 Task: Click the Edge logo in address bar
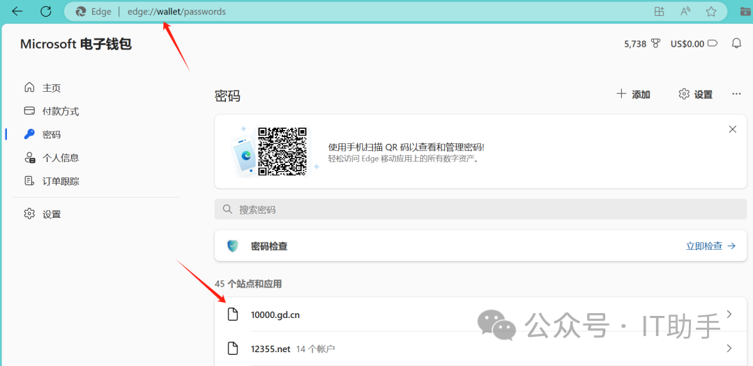[81, 12]
